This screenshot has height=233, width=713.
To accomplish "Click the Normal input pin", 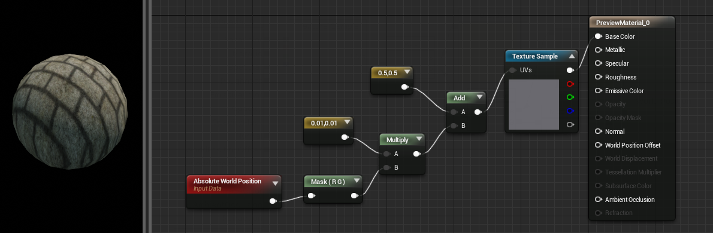I will pos(599,131).
